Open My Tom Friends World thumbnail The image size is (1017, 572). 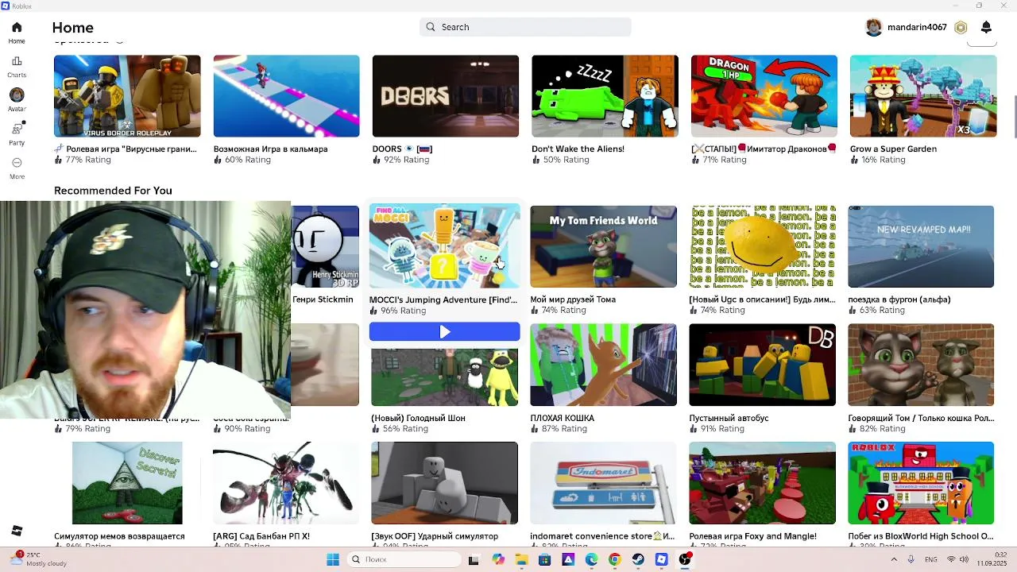click(603, 246)
